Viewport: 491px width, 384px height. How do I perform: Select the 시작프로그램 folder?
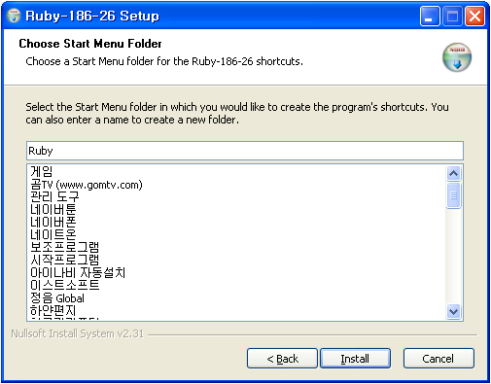[64, 260]
